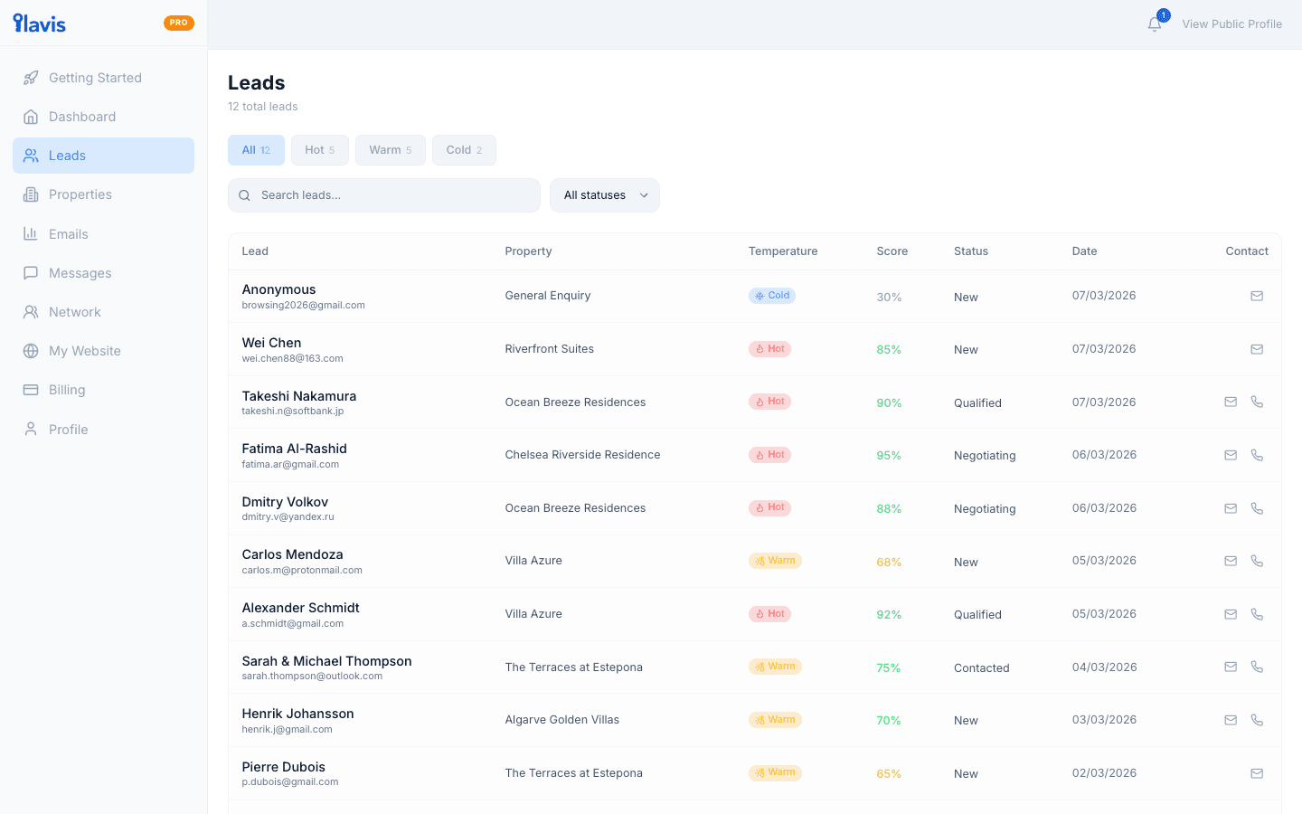Click inside the Search leads field
This screenshot has width=1302, height=814.
coord(383,194)
